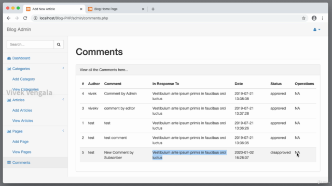Click the In Response To column header

[165, 84]
